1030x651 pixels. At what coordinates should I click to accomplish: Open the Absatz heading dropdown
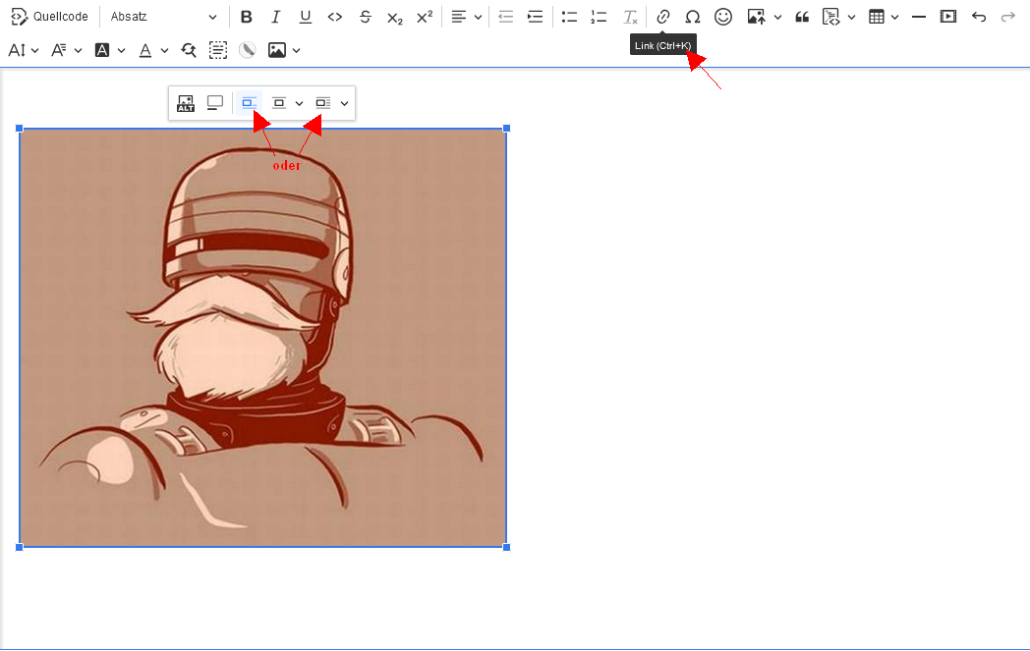(163, 17)
